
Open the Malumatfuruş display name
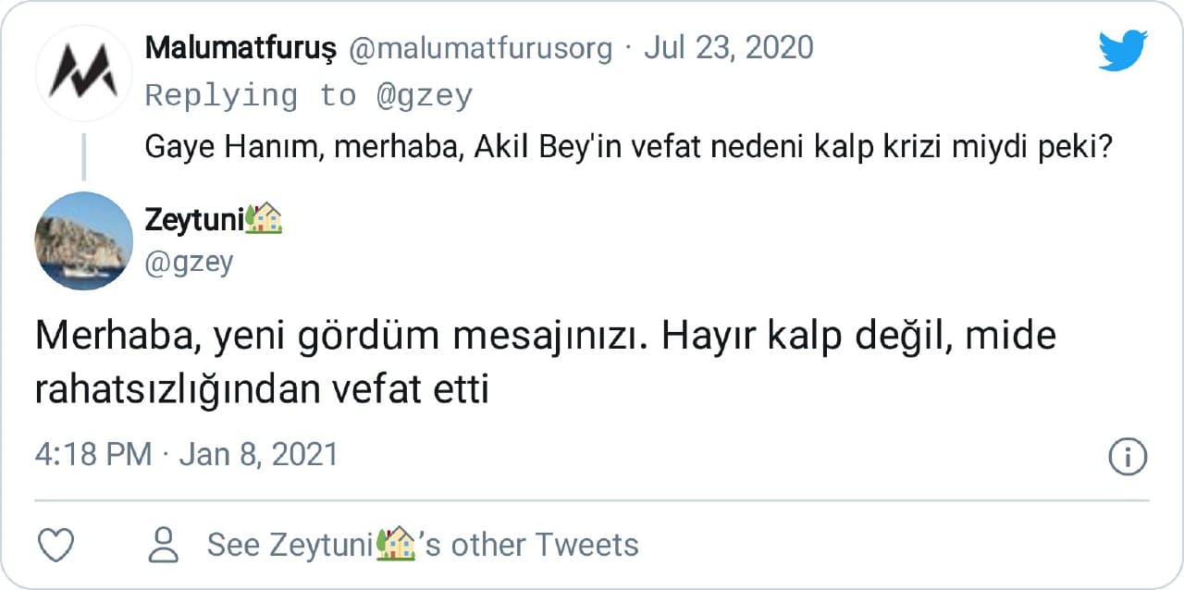pos(240,48)
